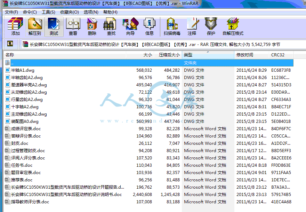Click the Virus Scan (扫描病毒) icon
This screenshot has width=306, height=212.
(172, 26)
